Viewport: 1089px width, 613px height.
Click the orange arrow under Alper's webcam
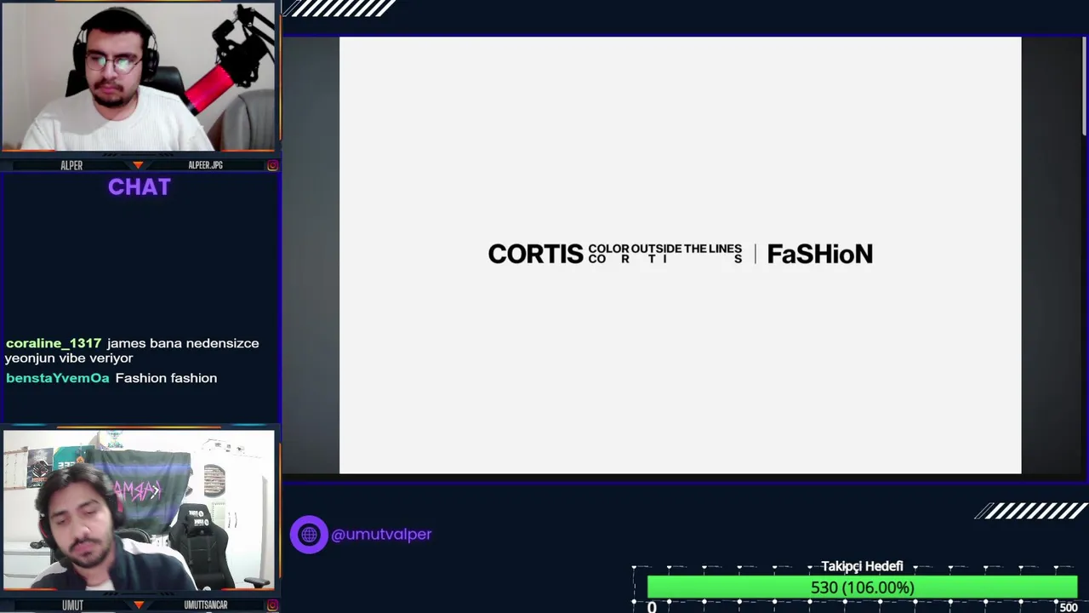138,165
